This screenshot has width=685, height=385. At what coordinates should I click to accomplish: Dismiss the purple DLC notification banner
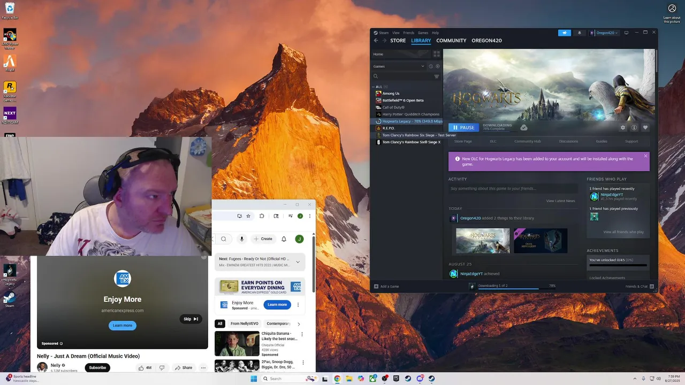tap(645, 156)
